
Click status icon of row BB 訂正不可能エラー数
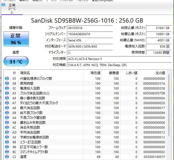point(7,147)
